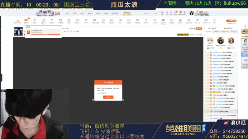Viewport: 248px width, 139px height.
Task: Focus the header search input box
Action: click(x=149, y=13)
